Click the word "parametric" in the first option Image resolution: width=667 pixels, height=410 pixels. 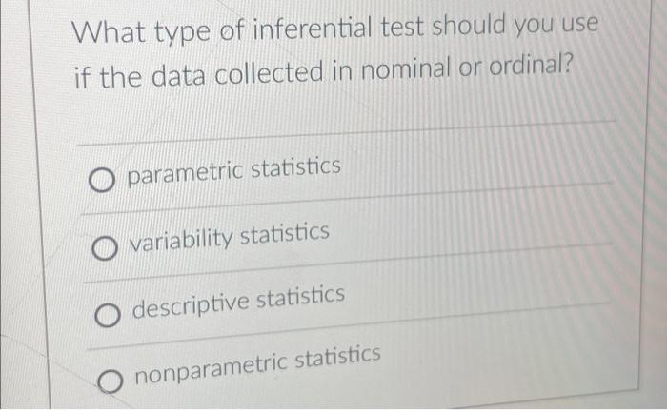point(185,174)
